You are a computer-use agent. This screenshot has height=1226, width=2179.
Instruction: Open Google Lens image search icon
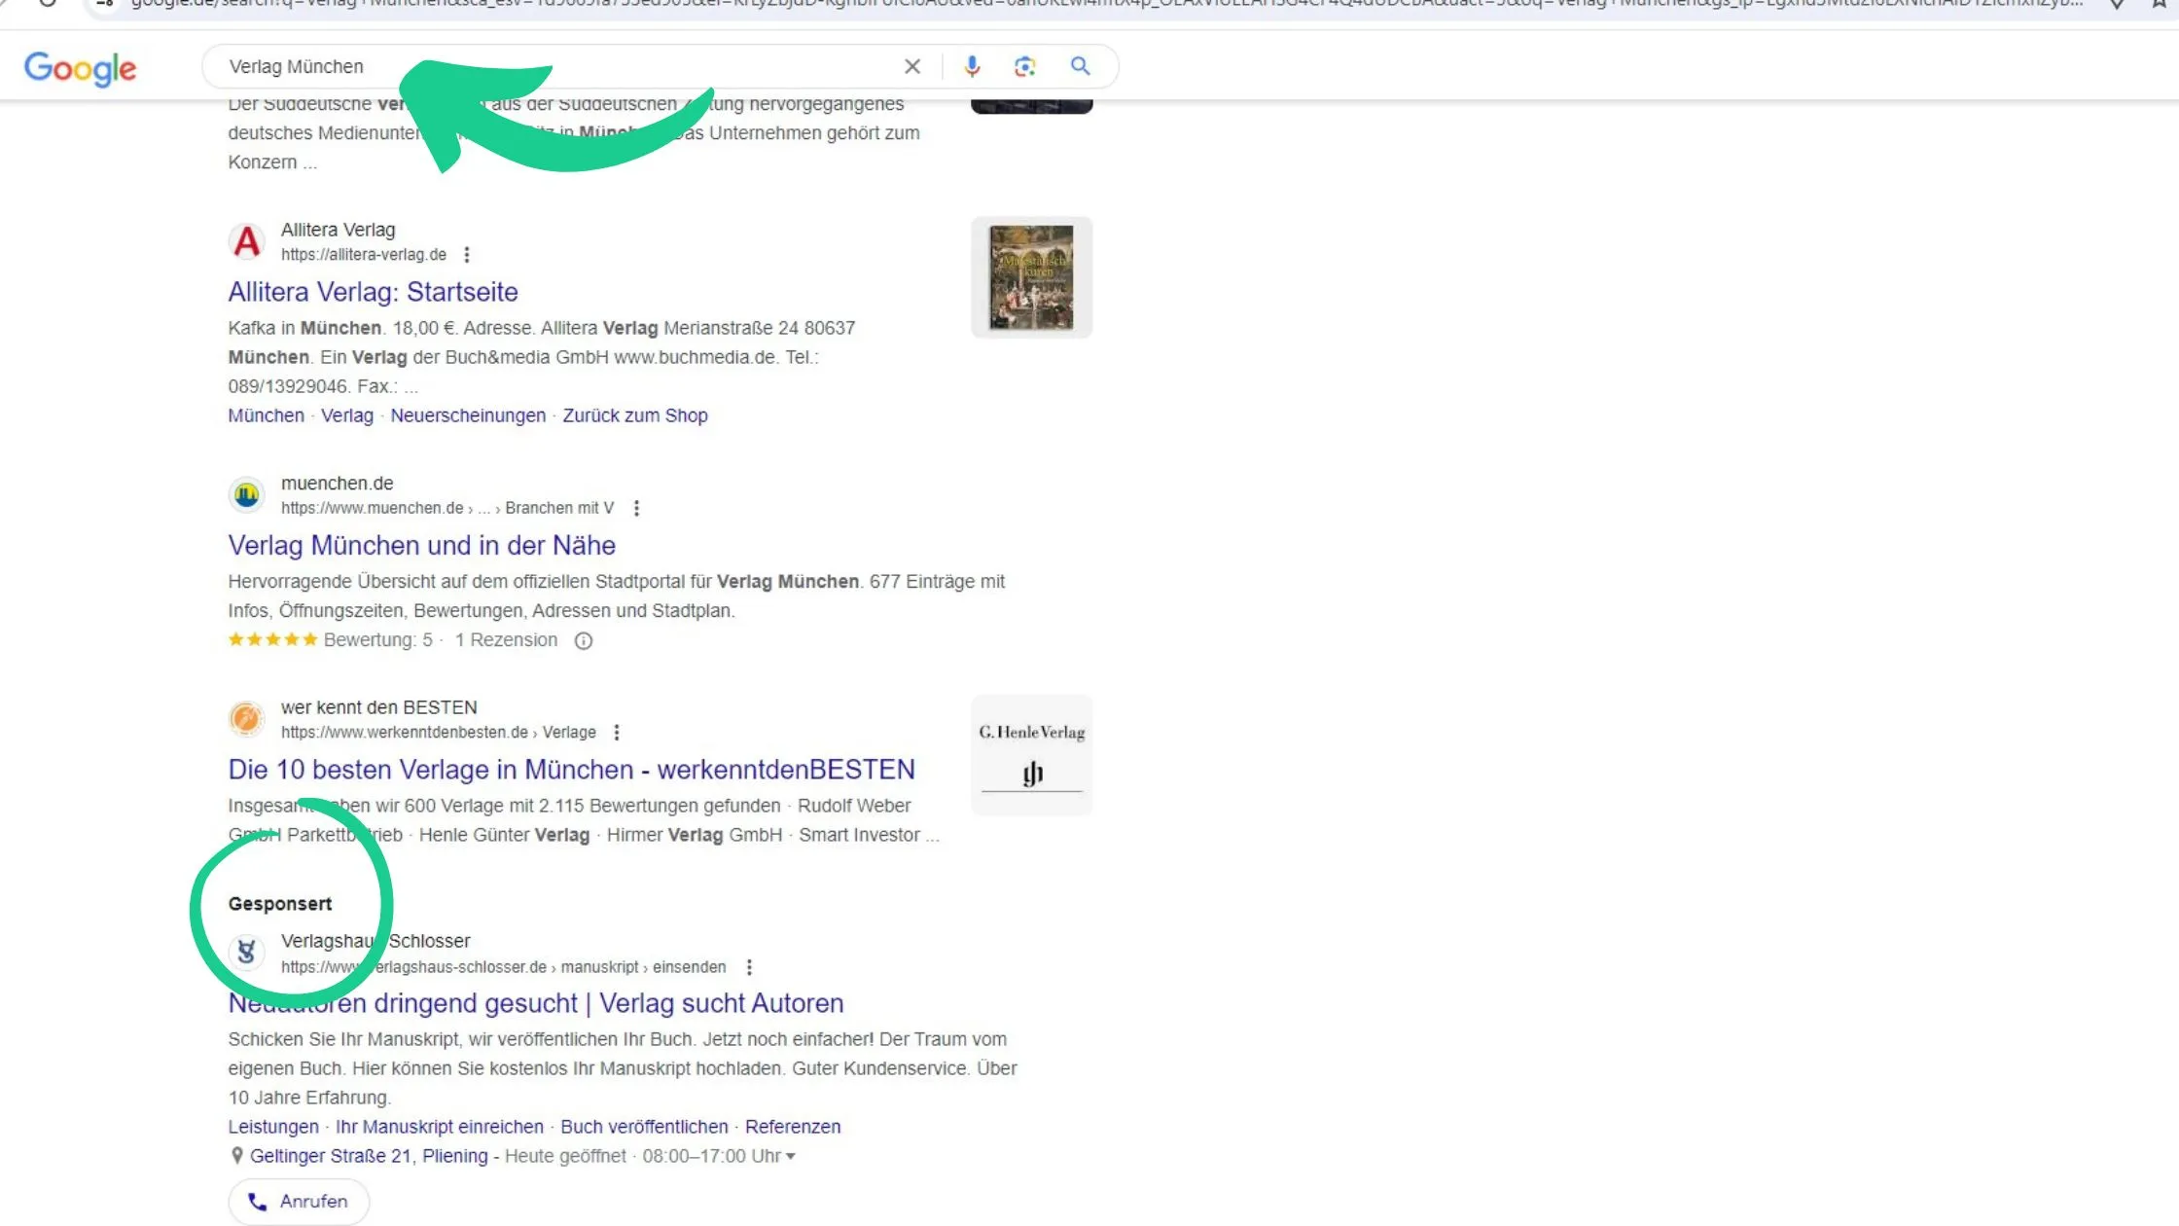coord(1024,66)
